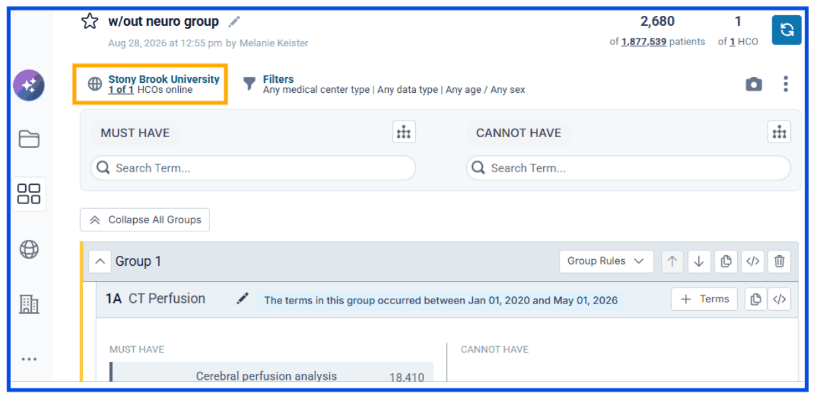Open the vertical three-dot options menu
The width and height of the screenshot is (814, 397).
(786, 84)
